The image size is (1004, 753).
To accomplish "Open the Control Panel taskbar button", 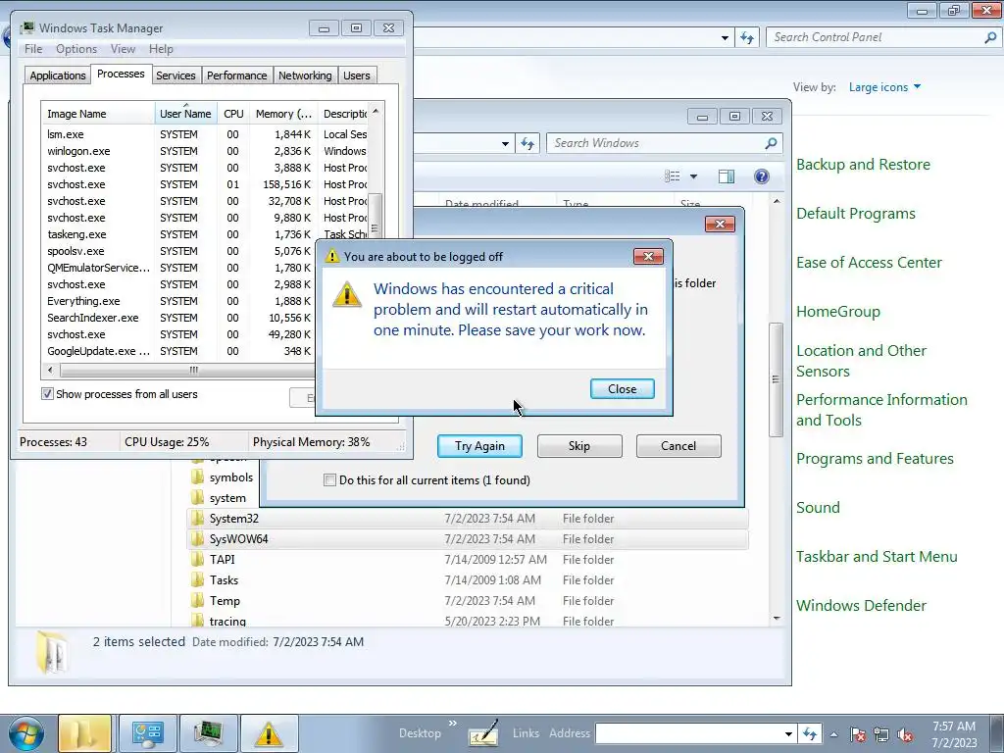I will pyautogui.click(x=148, y=733).
